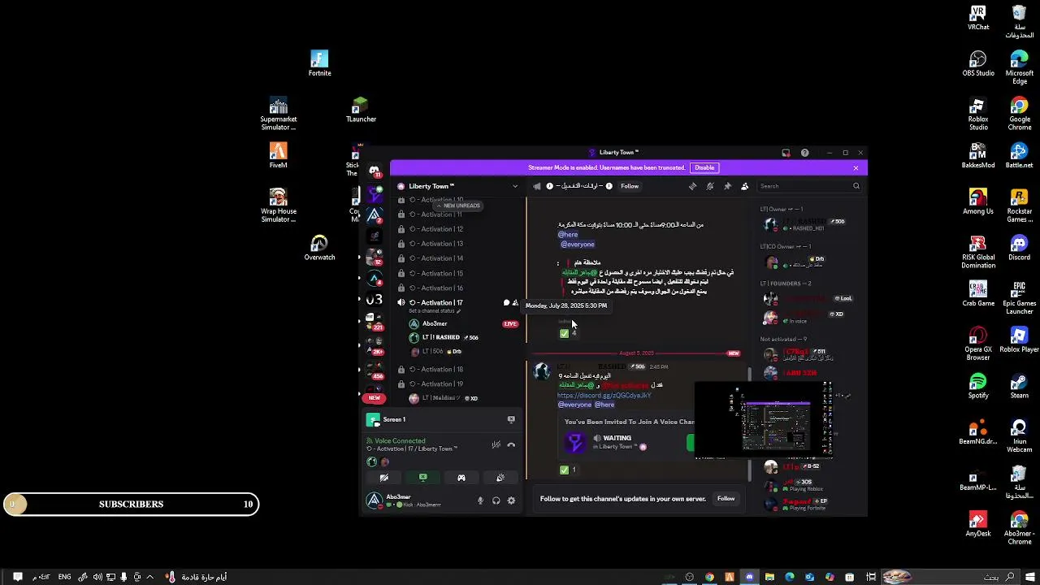The height and width of the screenshot is (585, 1040).
Task: Click the Threads icon in channel header
Action: pyautogui.click(x=692, y=186)
